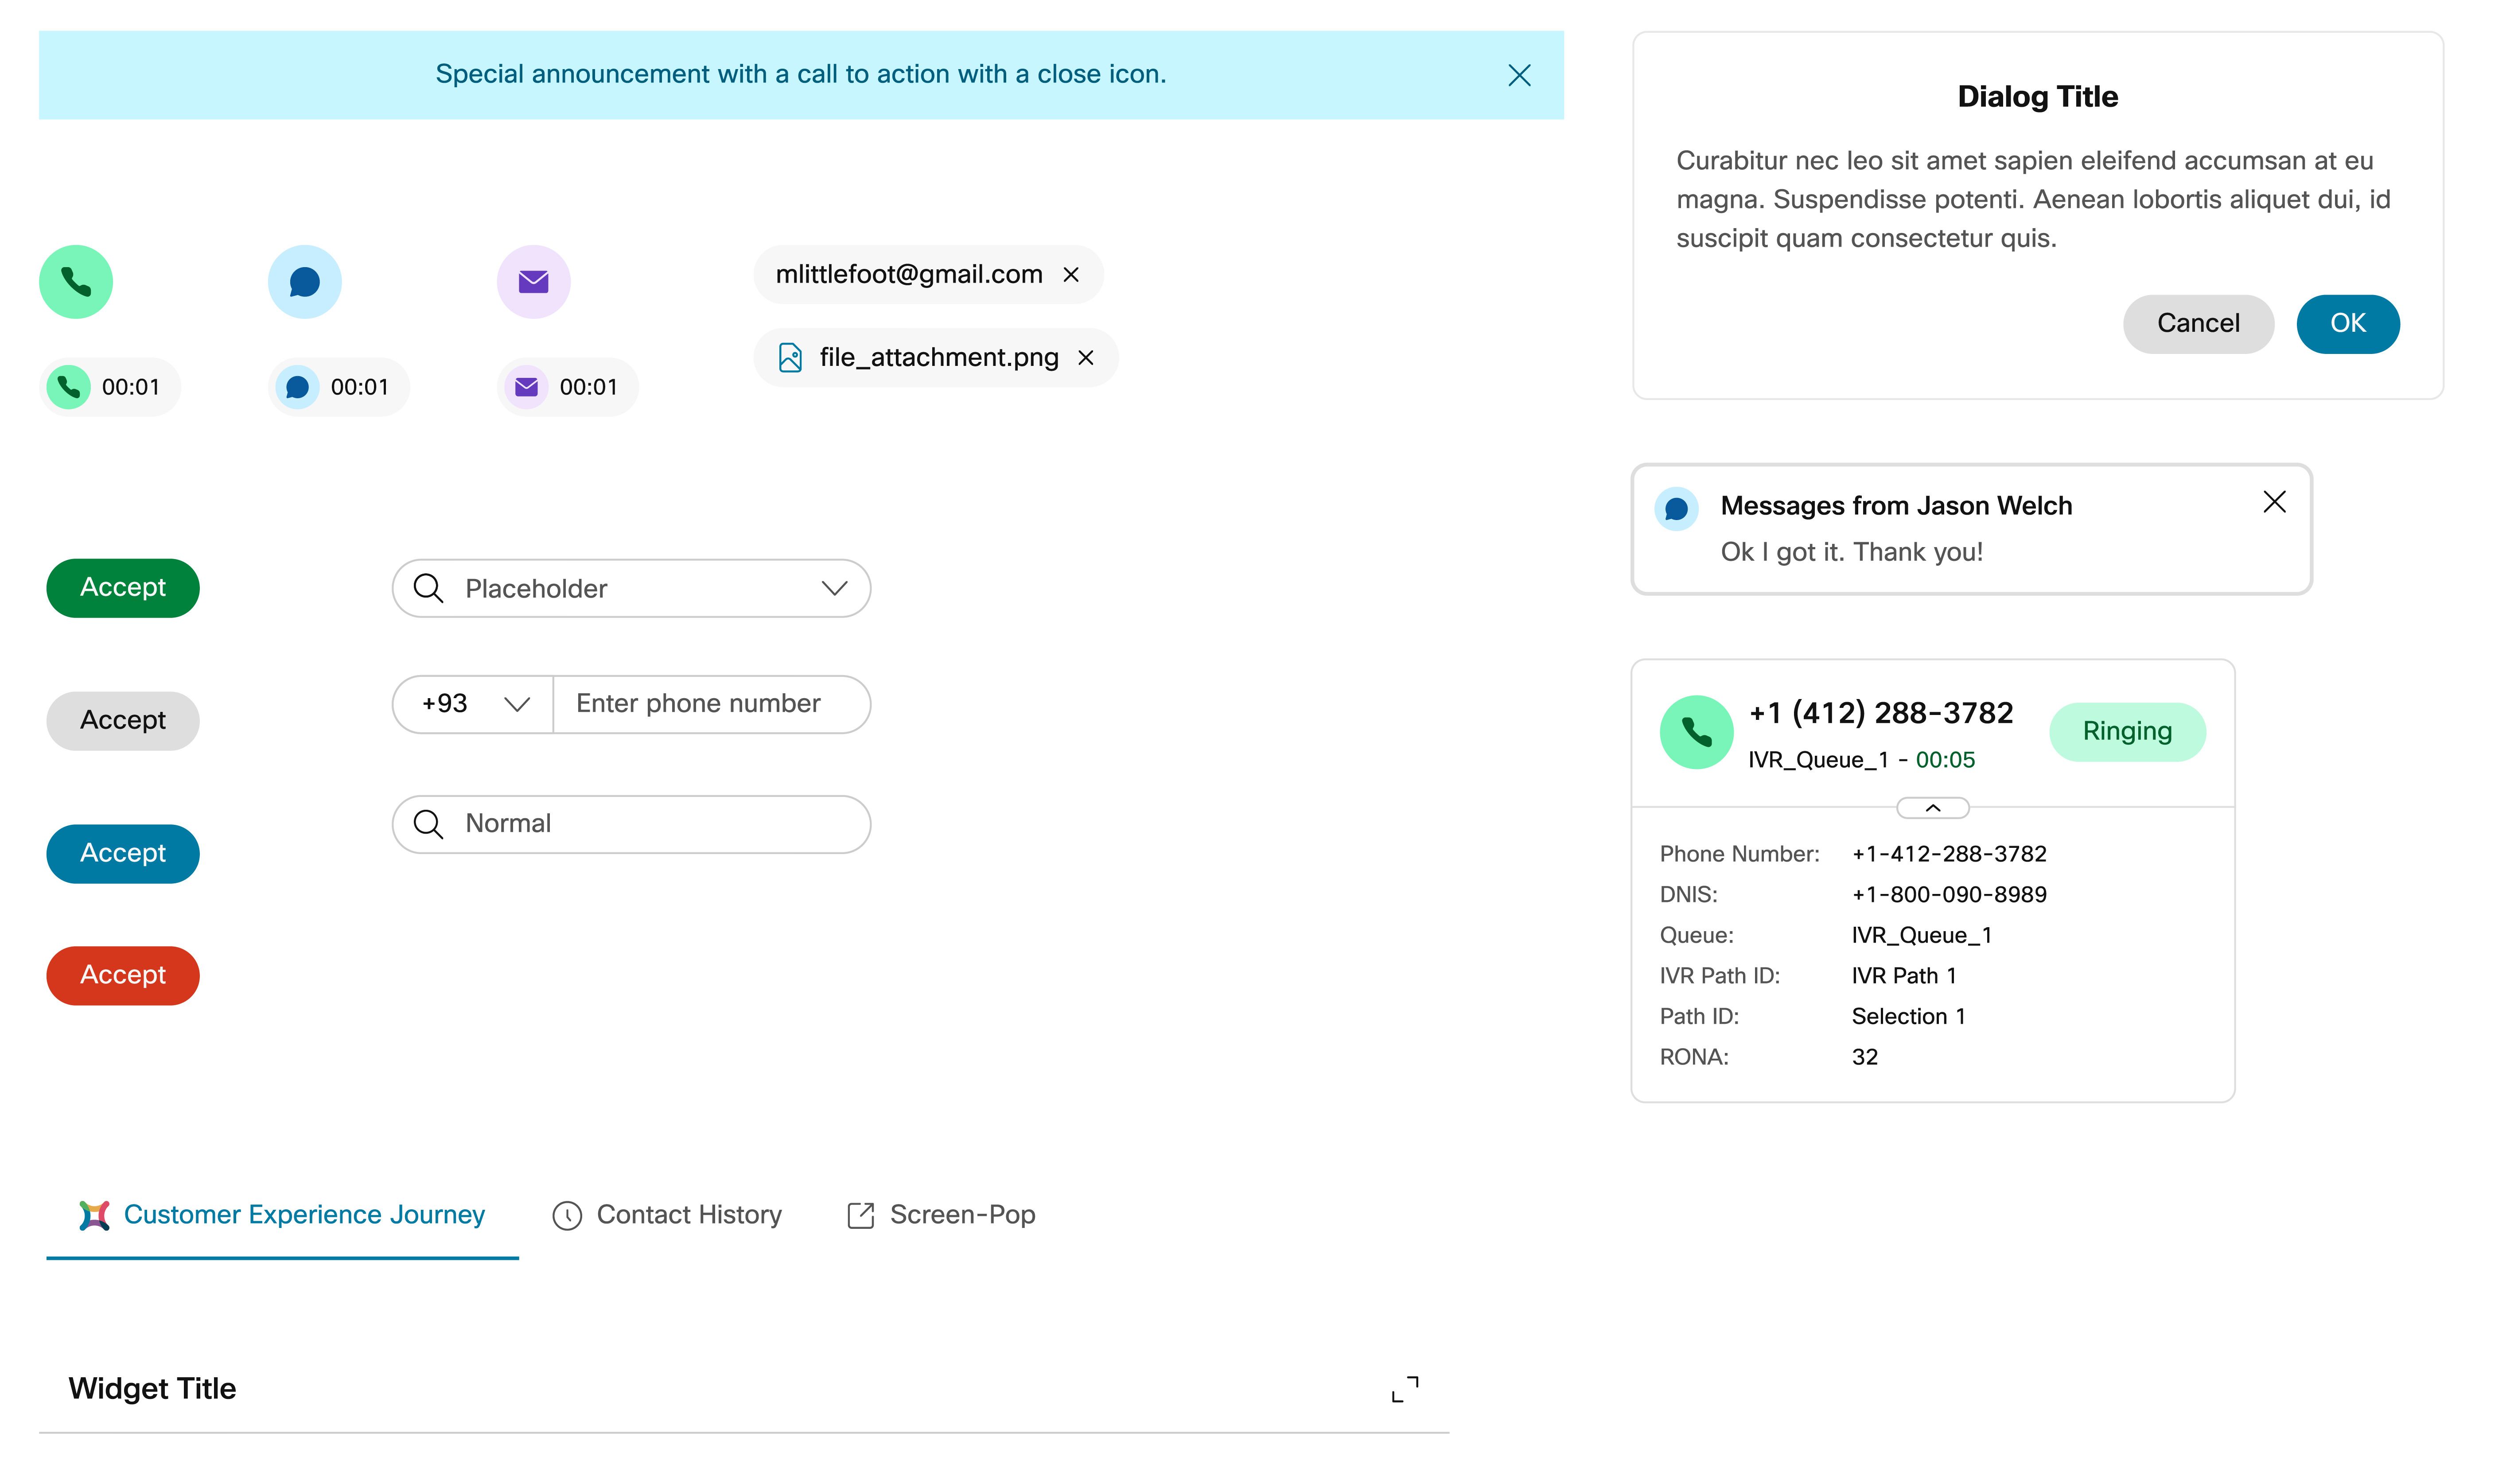This screenshot has width=2510, height=1484.
Task: Select the blue chat message icon
Action: pos(304,282)
